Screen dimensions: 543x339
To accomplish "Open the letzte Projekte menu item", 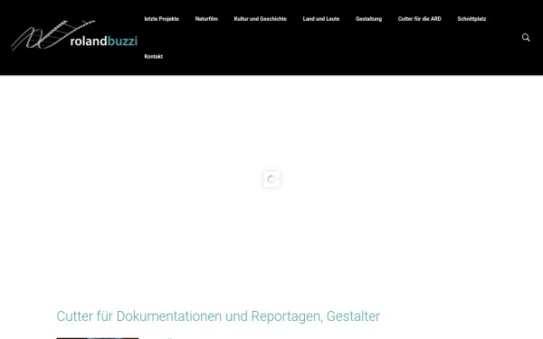I will tap(161, 19).
